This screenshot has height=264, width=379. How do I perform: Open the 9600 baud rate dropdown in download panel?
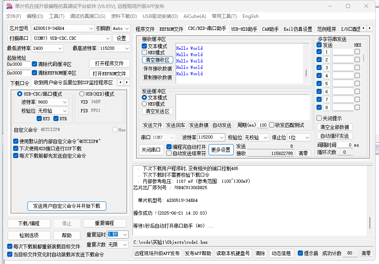[x=65, y=102]
